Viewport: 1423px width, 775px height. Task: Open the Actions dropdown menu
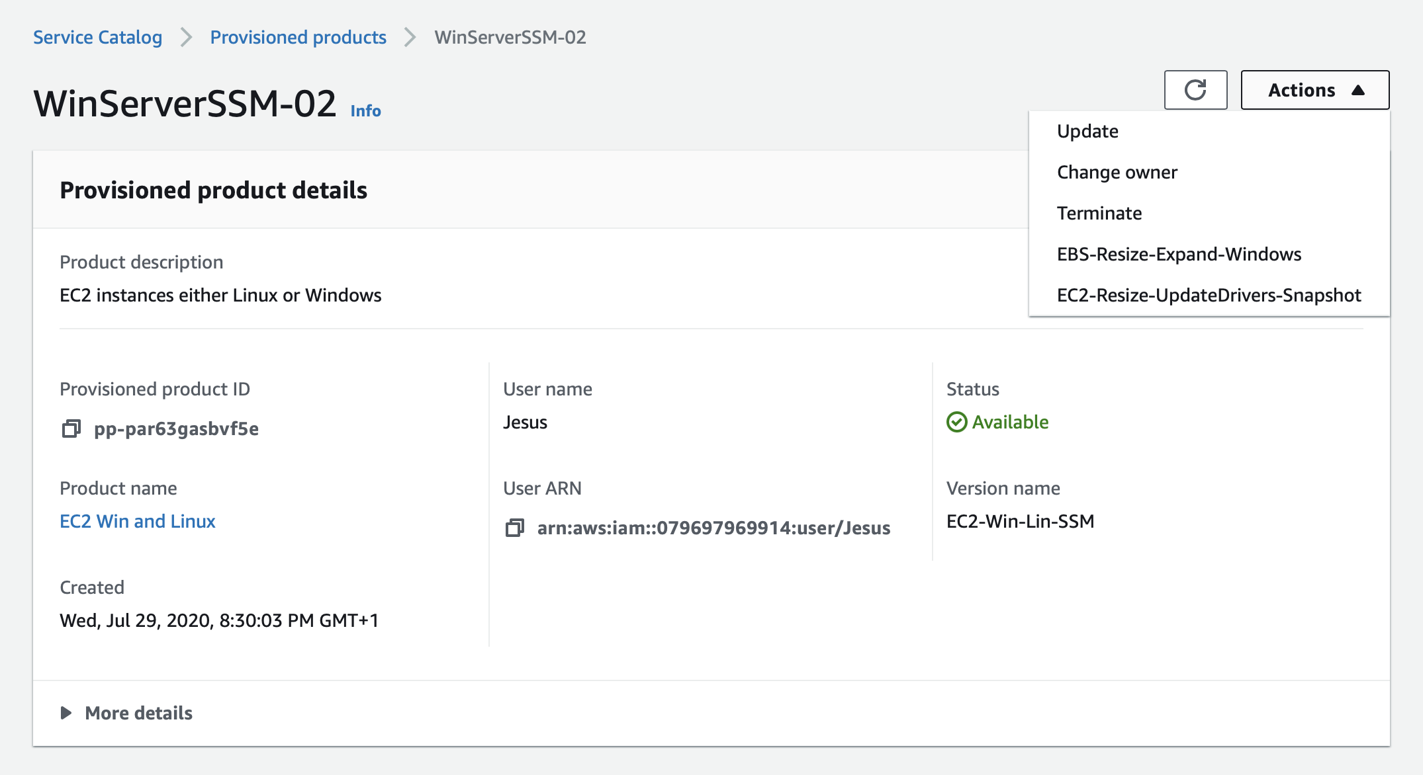1314,90
